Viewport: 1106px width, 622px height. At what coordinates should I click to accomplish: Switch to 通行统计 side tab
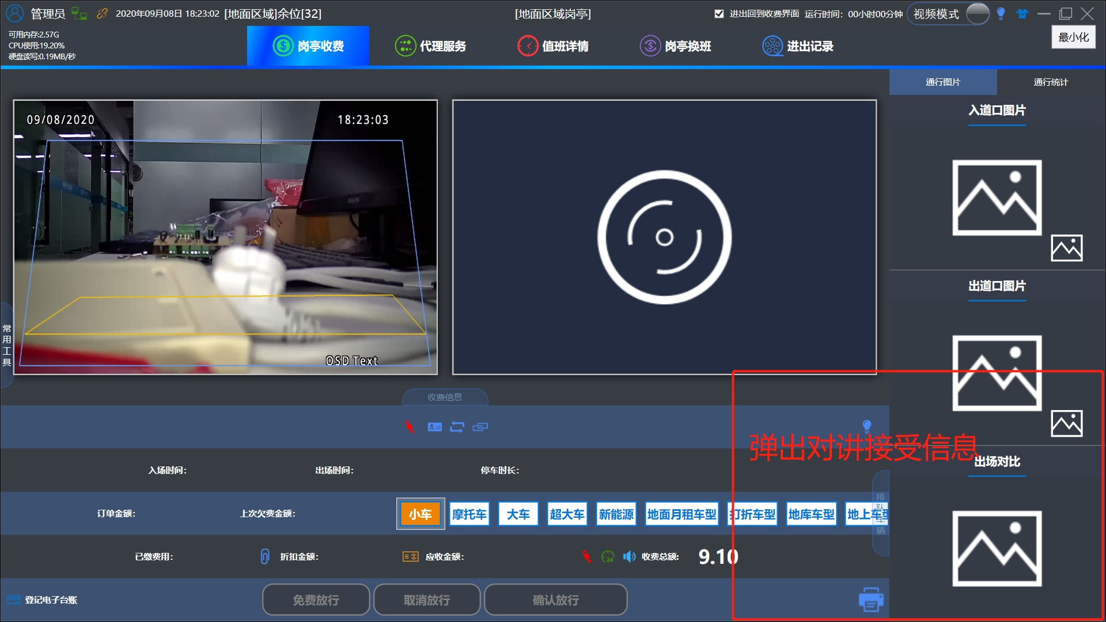[x=1051, y=82]
